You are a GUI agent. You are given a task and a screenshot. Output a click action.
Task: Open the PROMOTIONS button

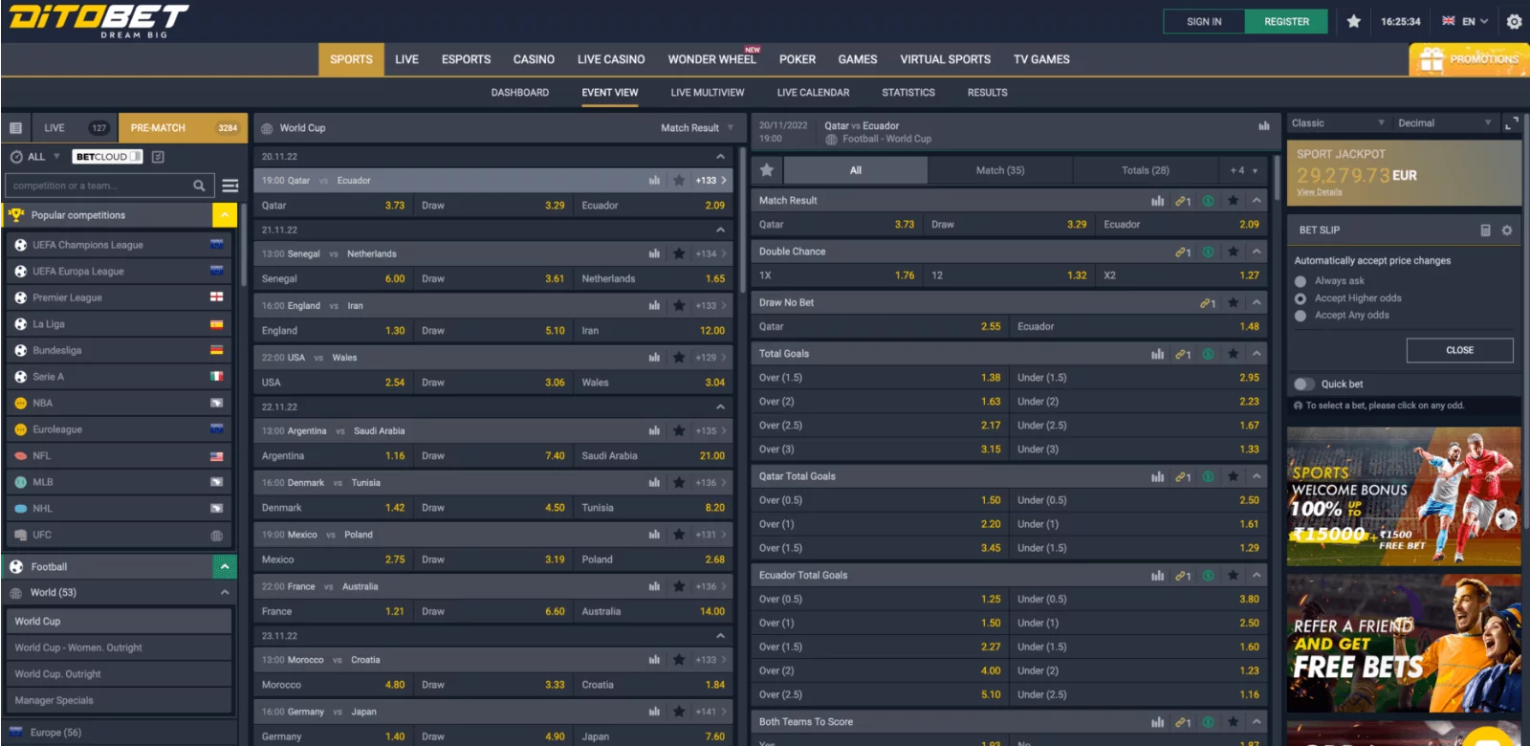[1469, 59]
